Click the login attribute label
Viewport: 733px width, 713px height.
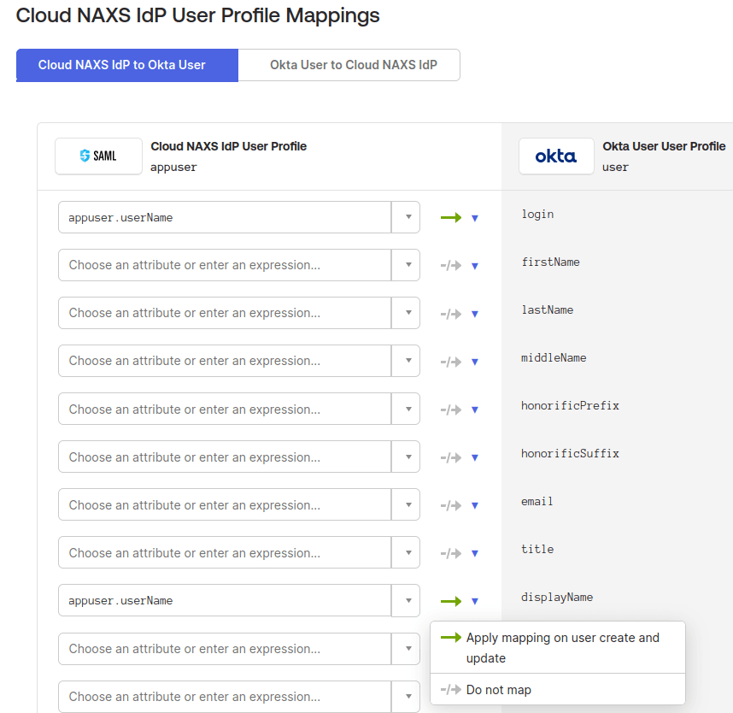(537, 215)
